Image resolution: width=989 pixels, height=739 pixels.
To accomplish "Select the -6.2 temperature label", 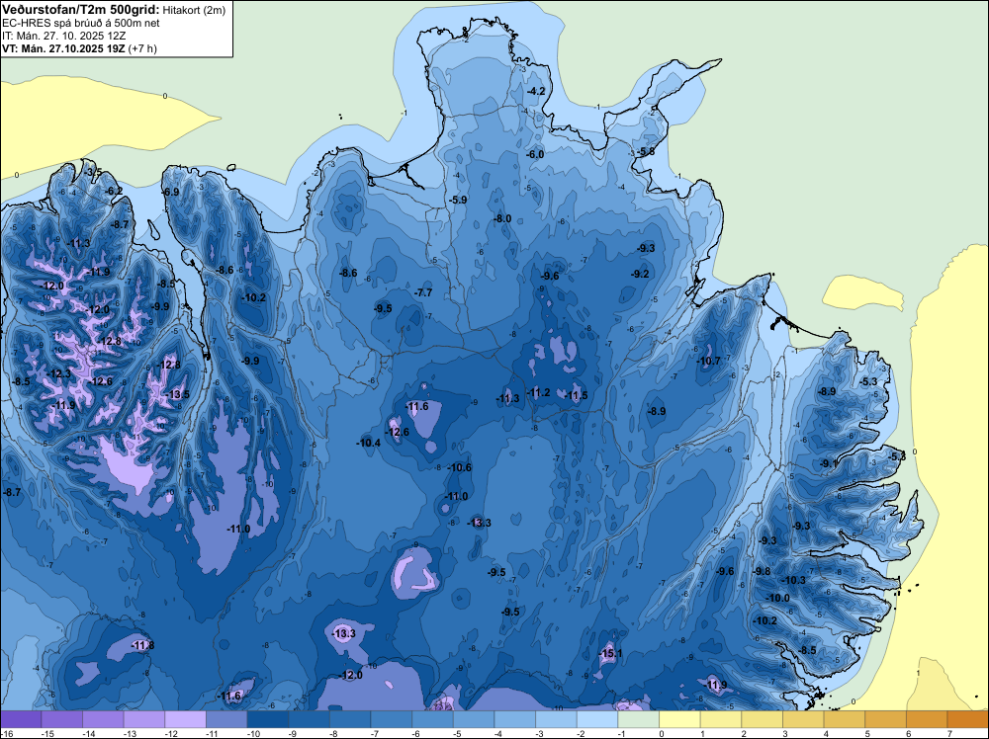I will tap(114, 191).
